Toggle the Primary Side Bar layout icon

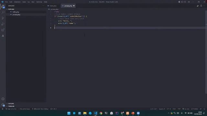[x=180, y=2]
